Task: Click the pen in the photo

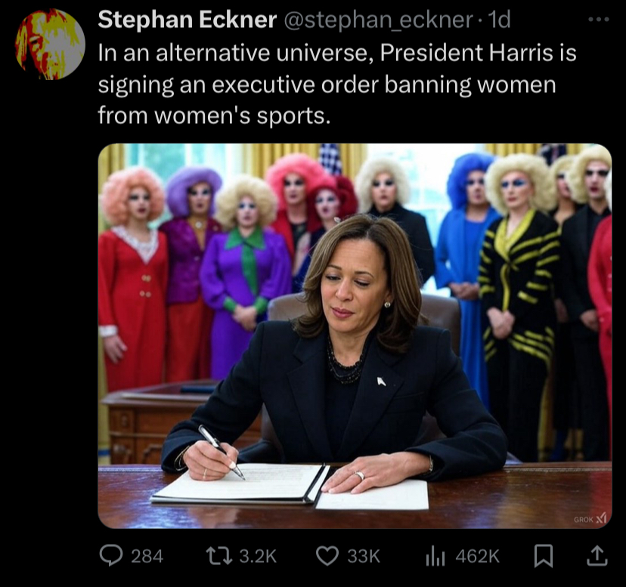Action: (222, 452)
